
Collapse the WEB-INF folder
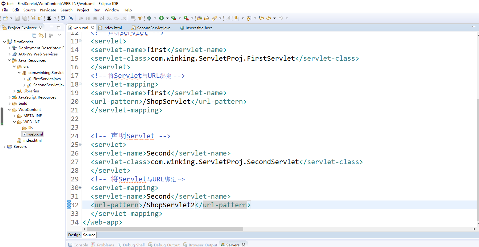[x=14, y=122]
